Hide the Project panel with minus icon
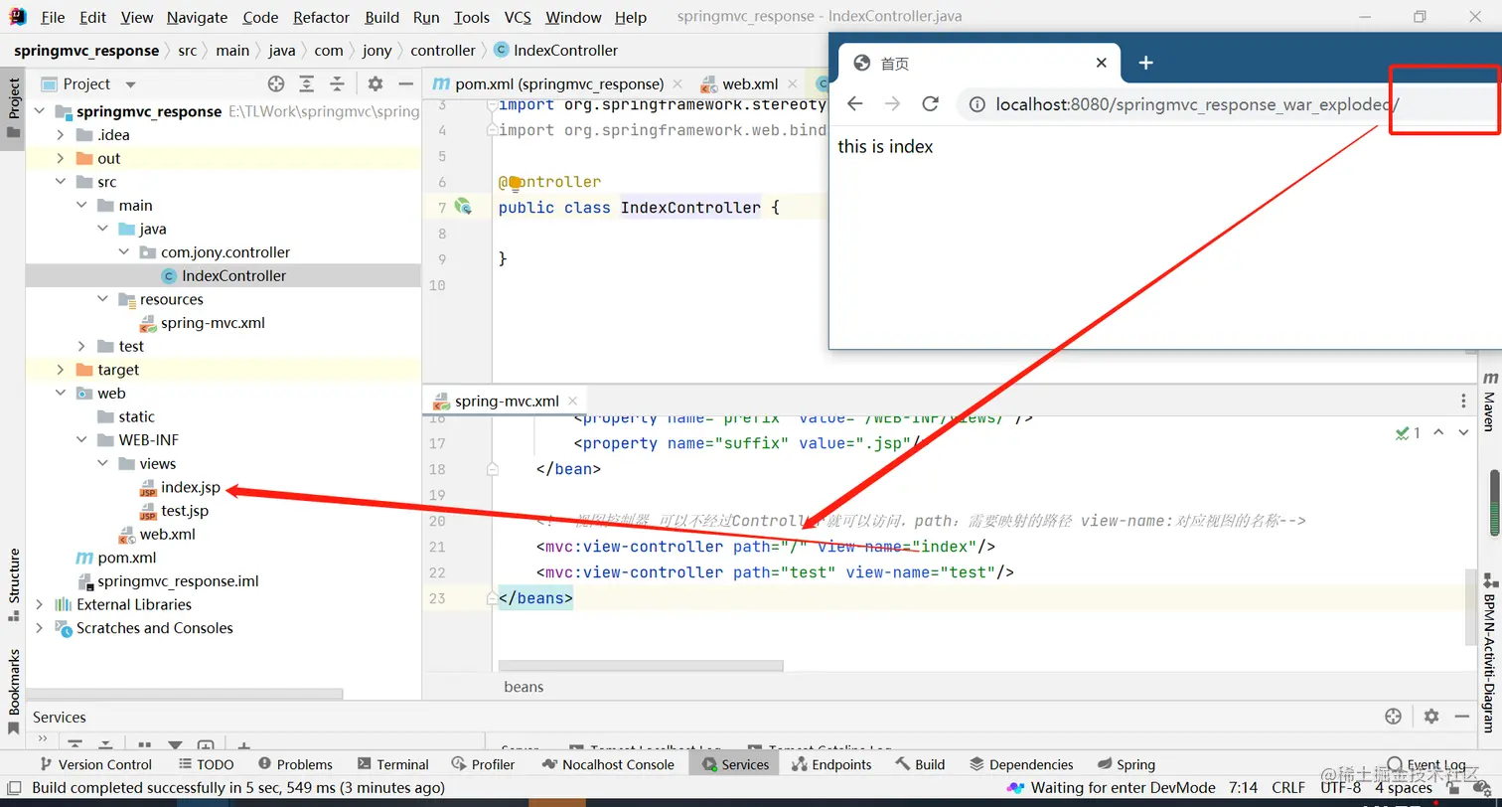Viewport: 1502px width, 807px height. tap(405, 84)
